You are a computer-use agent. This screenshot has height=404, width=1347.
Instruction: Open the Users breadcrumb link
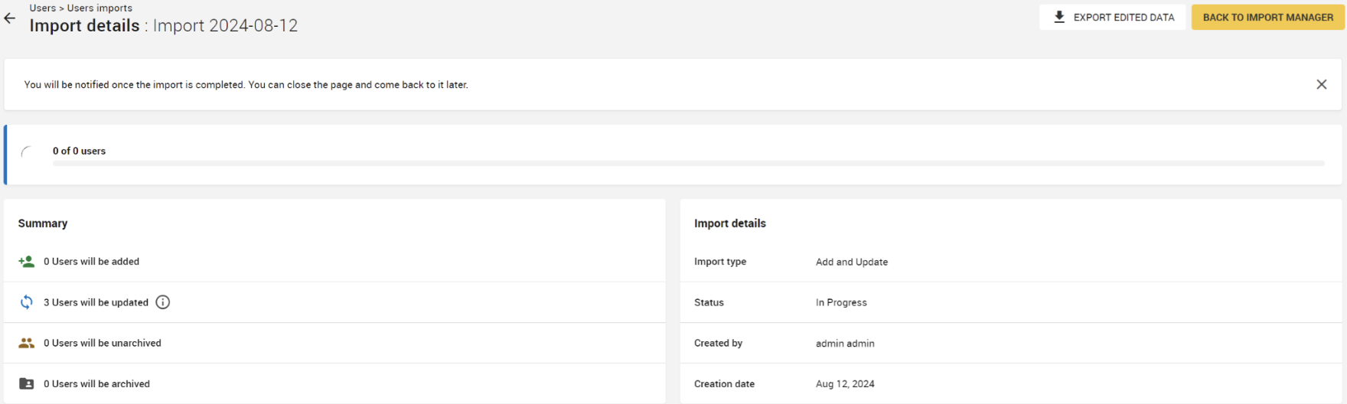(x=43, y=8)
